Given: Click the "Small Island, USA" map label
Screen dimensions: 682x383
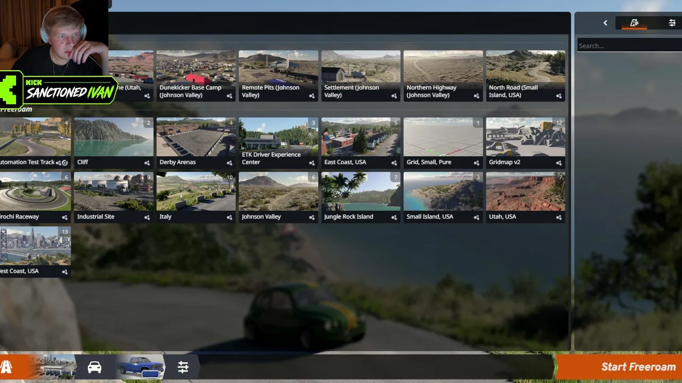Looking at the screenshot, I should [430, 217].
